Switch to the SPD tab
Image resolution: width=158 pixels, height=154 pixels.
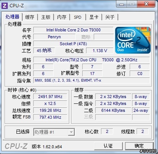[78, 17]
